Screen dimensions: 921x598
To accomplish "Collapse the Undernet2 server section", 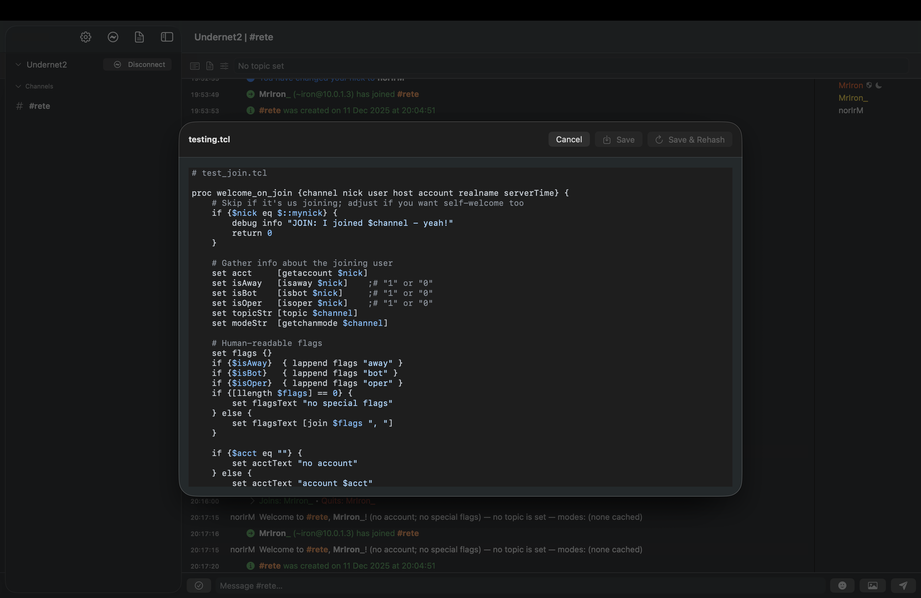I will [18, 64].
